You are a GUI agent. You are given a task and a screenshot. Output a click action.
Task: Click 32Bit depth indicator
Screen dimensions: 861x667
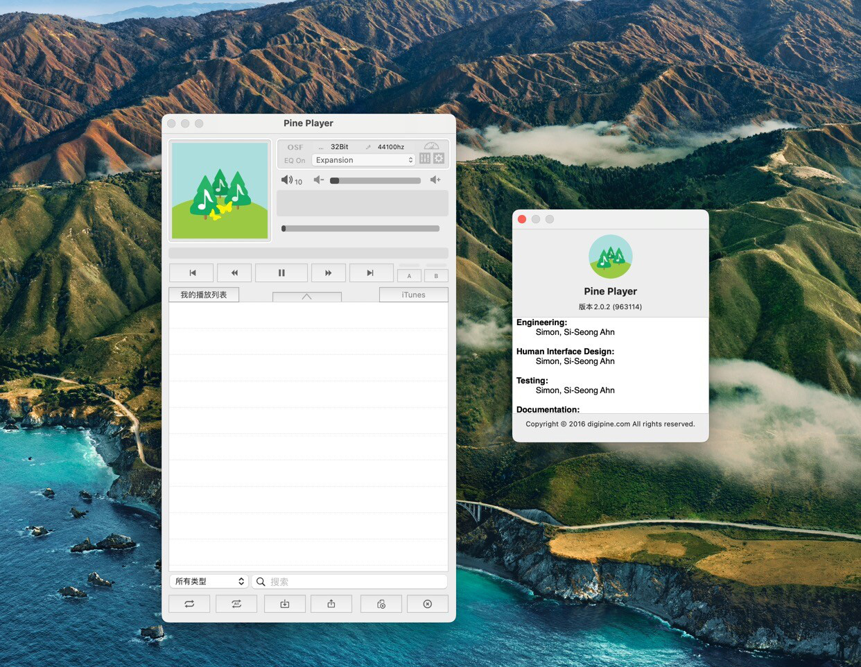pos(339,147)
